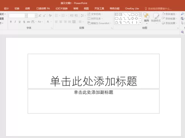Toggle strikethrough (abc) formatting

28,22
